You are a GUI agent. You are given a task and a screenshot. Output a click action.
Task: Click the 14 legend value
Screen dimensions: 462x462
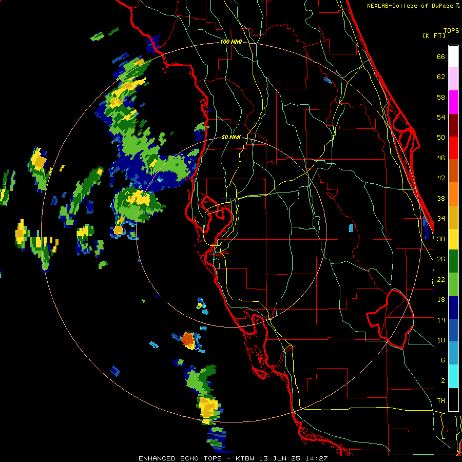(x=441, y=320)
